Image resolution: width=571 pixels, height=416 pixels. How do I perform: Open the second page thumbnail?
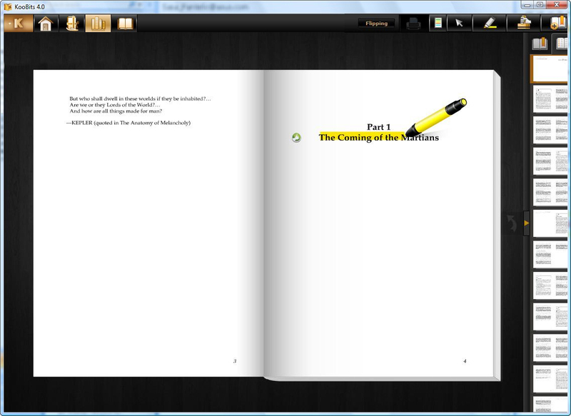pos(550,99)
